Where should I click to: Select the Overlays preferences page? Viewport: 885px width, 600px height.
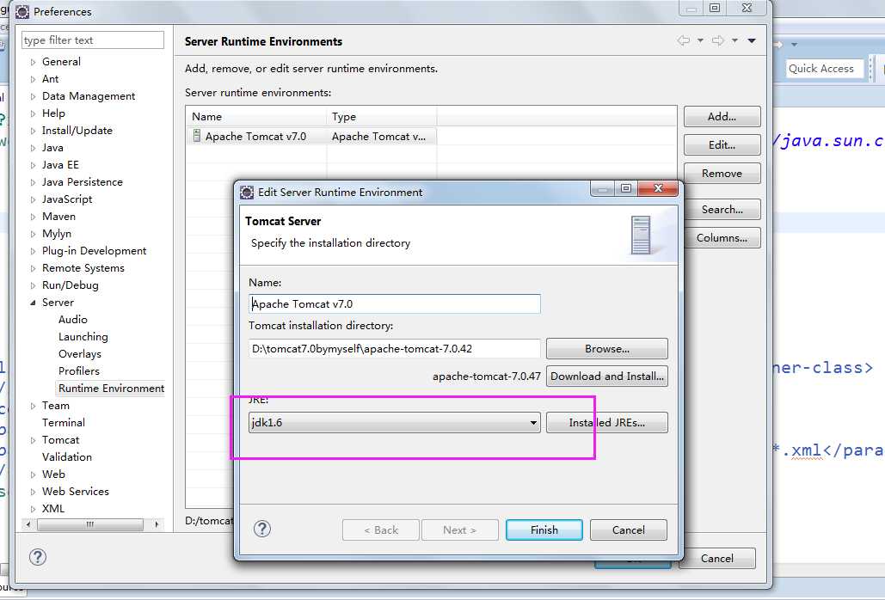[80, 354]
